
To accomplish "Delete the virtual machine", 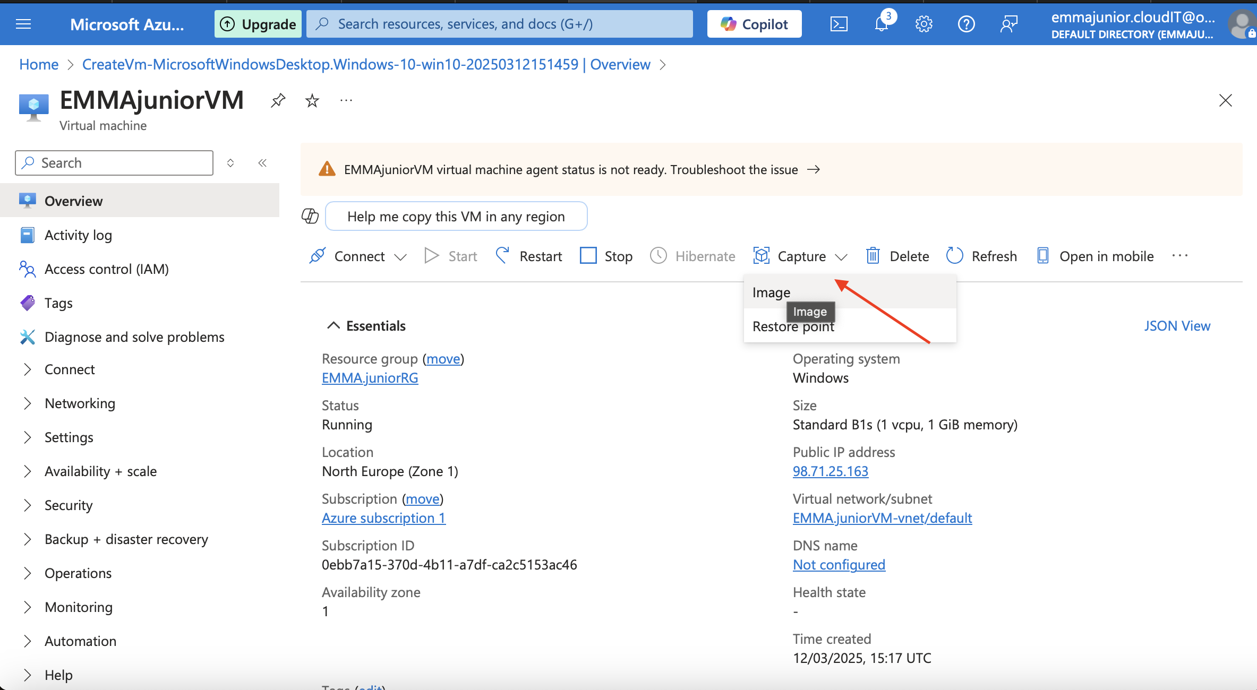I will tap(897, 256).
